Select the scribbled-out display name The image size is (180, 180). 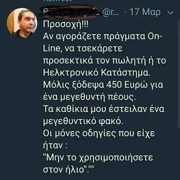click(71, 13)
